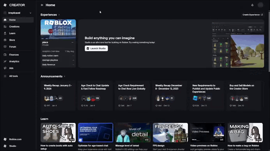Click the page vertical scrollbar

[x=269, y=41]
